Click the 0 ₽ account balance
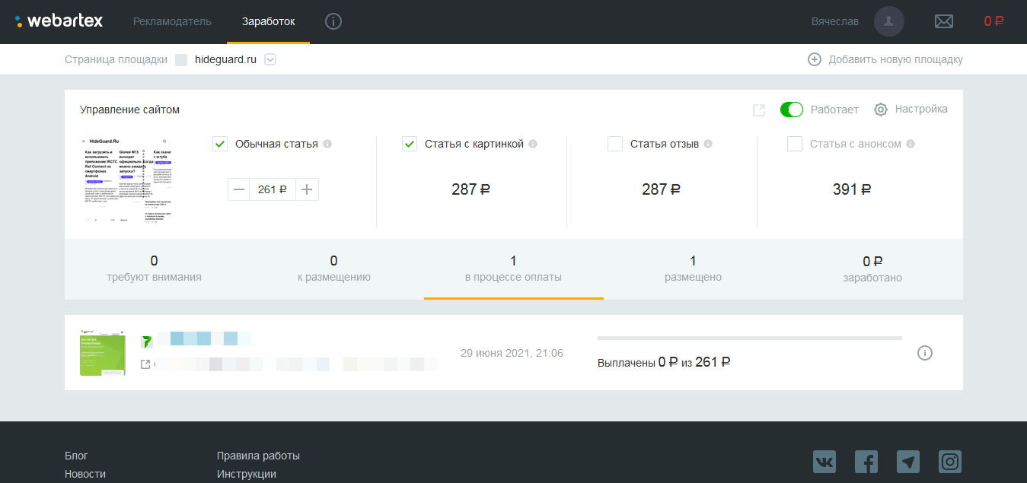This screenshot has width=1027, height=483. click(994, 21)
